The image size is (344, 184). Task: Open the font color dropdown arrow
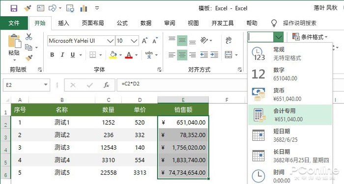pos(136,55)
